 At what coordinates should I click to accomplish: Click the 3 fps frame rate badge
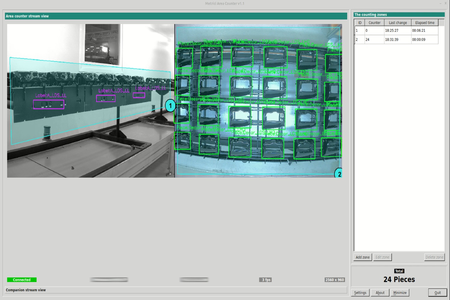(266, 280)
